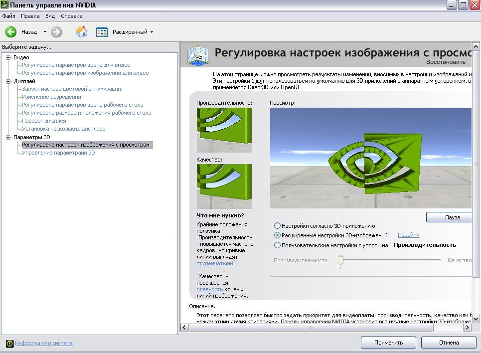Click the Применить button
The width and height of the screenshot is (481, 354).
(x=388, y=343)
